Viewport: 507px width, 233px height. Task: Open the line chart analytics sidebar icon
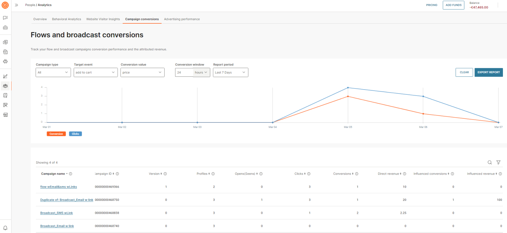click(x=5, y=76)
